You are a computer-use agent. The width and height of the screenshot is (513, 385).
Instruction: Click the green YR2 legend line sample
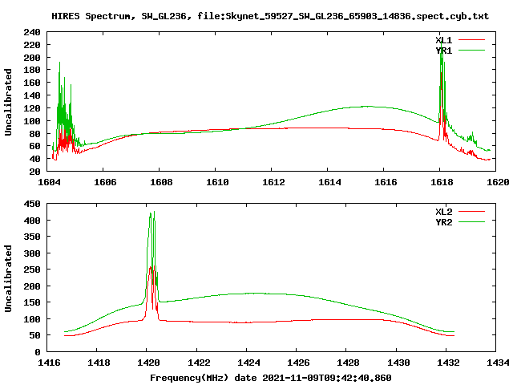tap(471, 222)
